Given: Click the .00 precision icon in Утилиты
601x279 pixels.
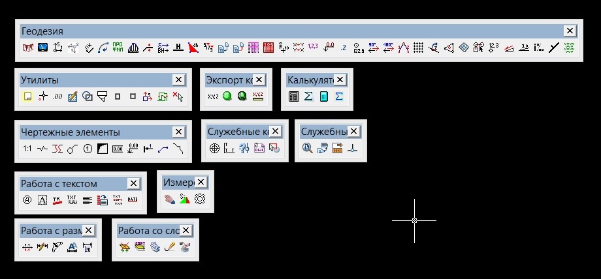Looking at the screenshot, I should pos(57,96).
